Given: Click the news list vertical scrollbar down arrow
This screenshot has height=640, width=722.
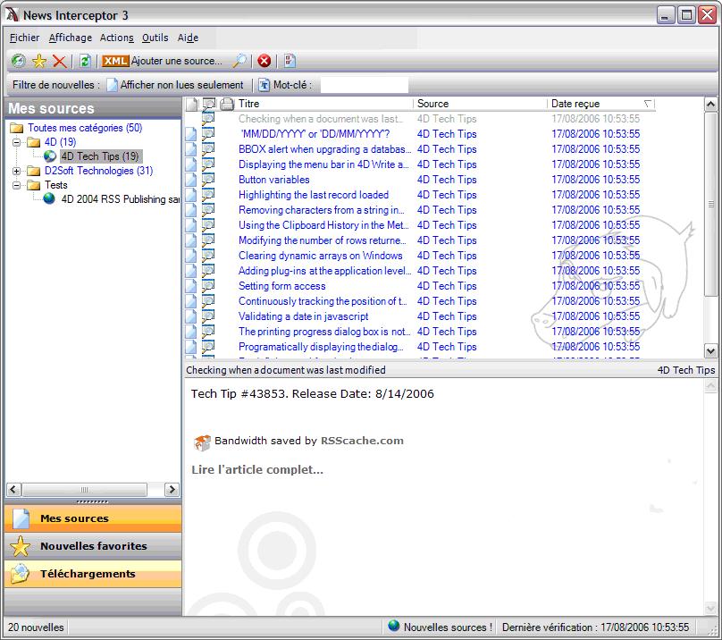Looking at the screenshot, I should click(711, 351).
